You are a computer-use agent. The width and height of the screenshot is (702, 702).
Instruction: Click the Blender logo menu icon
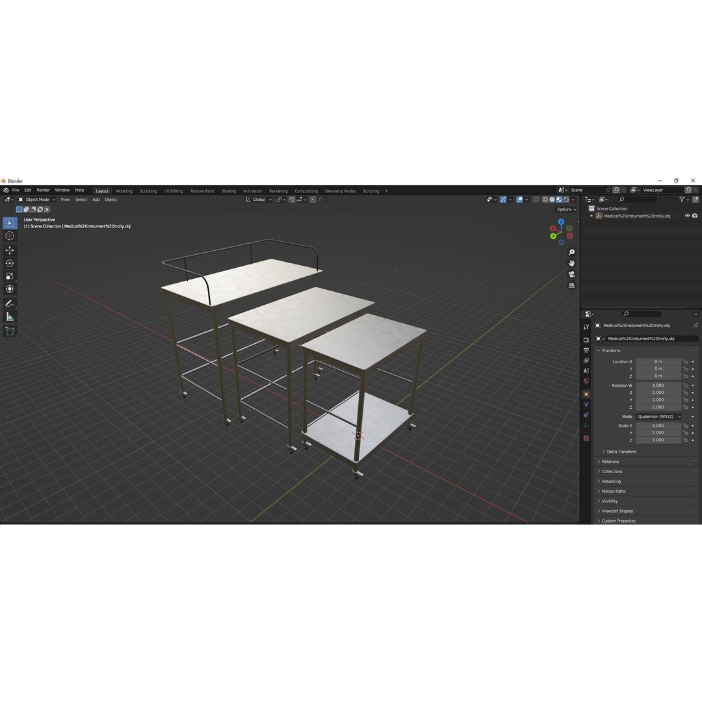point(6,190)
